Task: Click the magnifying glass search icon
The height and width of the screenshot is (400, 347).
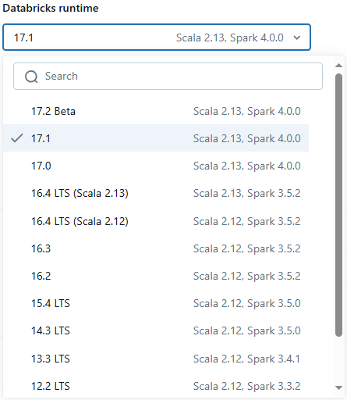Action: 31,77
